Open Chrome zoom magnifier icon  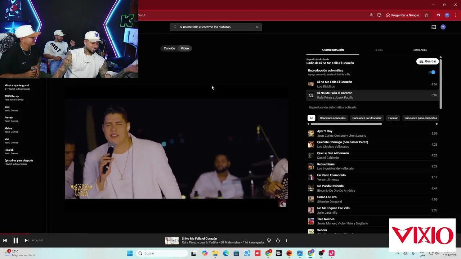[371, 15]
